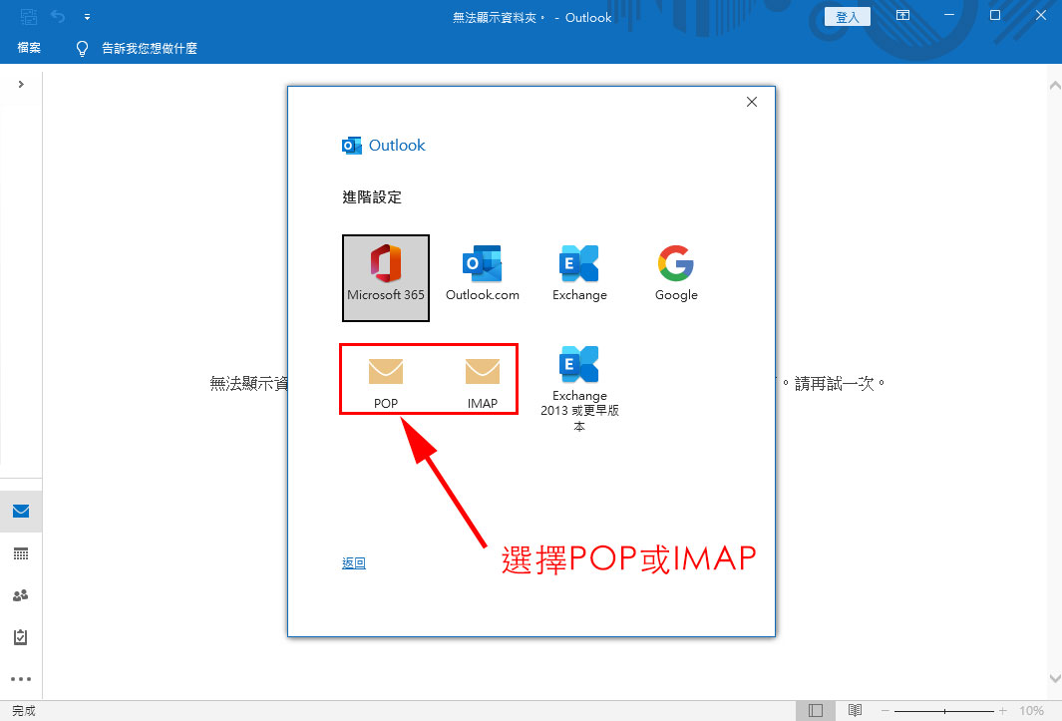Adjust the zoom slider handle
1062x721 pixels.
point(944,711)
